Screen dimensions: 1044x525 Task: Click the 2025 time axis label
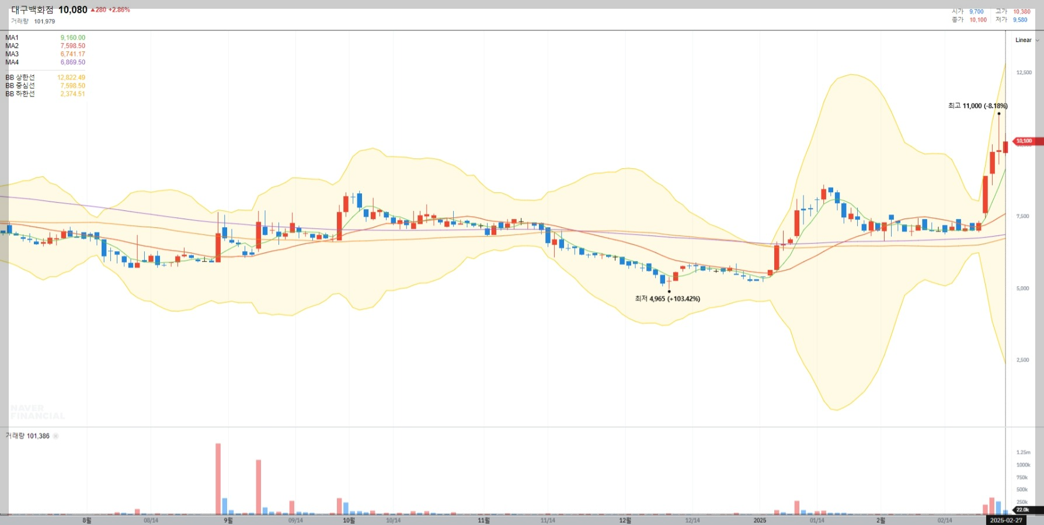pos(760,520)
